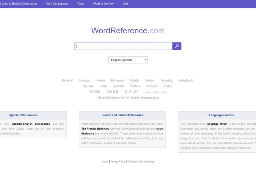The width and height of the screenshot is (256, 170).
Task: Open the About footer link
Action: pos(105,161)
